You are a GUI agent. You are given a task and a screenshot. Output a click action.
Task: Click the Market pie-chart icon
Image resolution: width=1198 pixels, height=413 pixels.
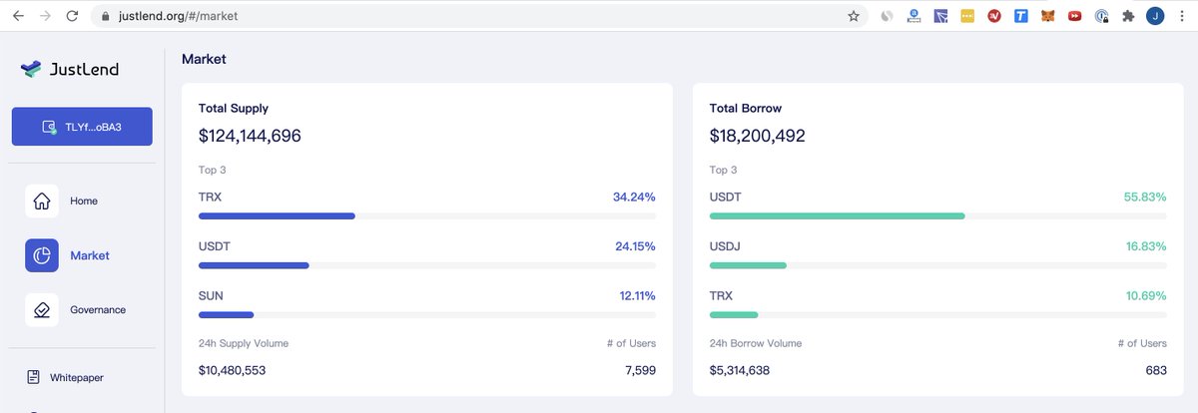42,255
